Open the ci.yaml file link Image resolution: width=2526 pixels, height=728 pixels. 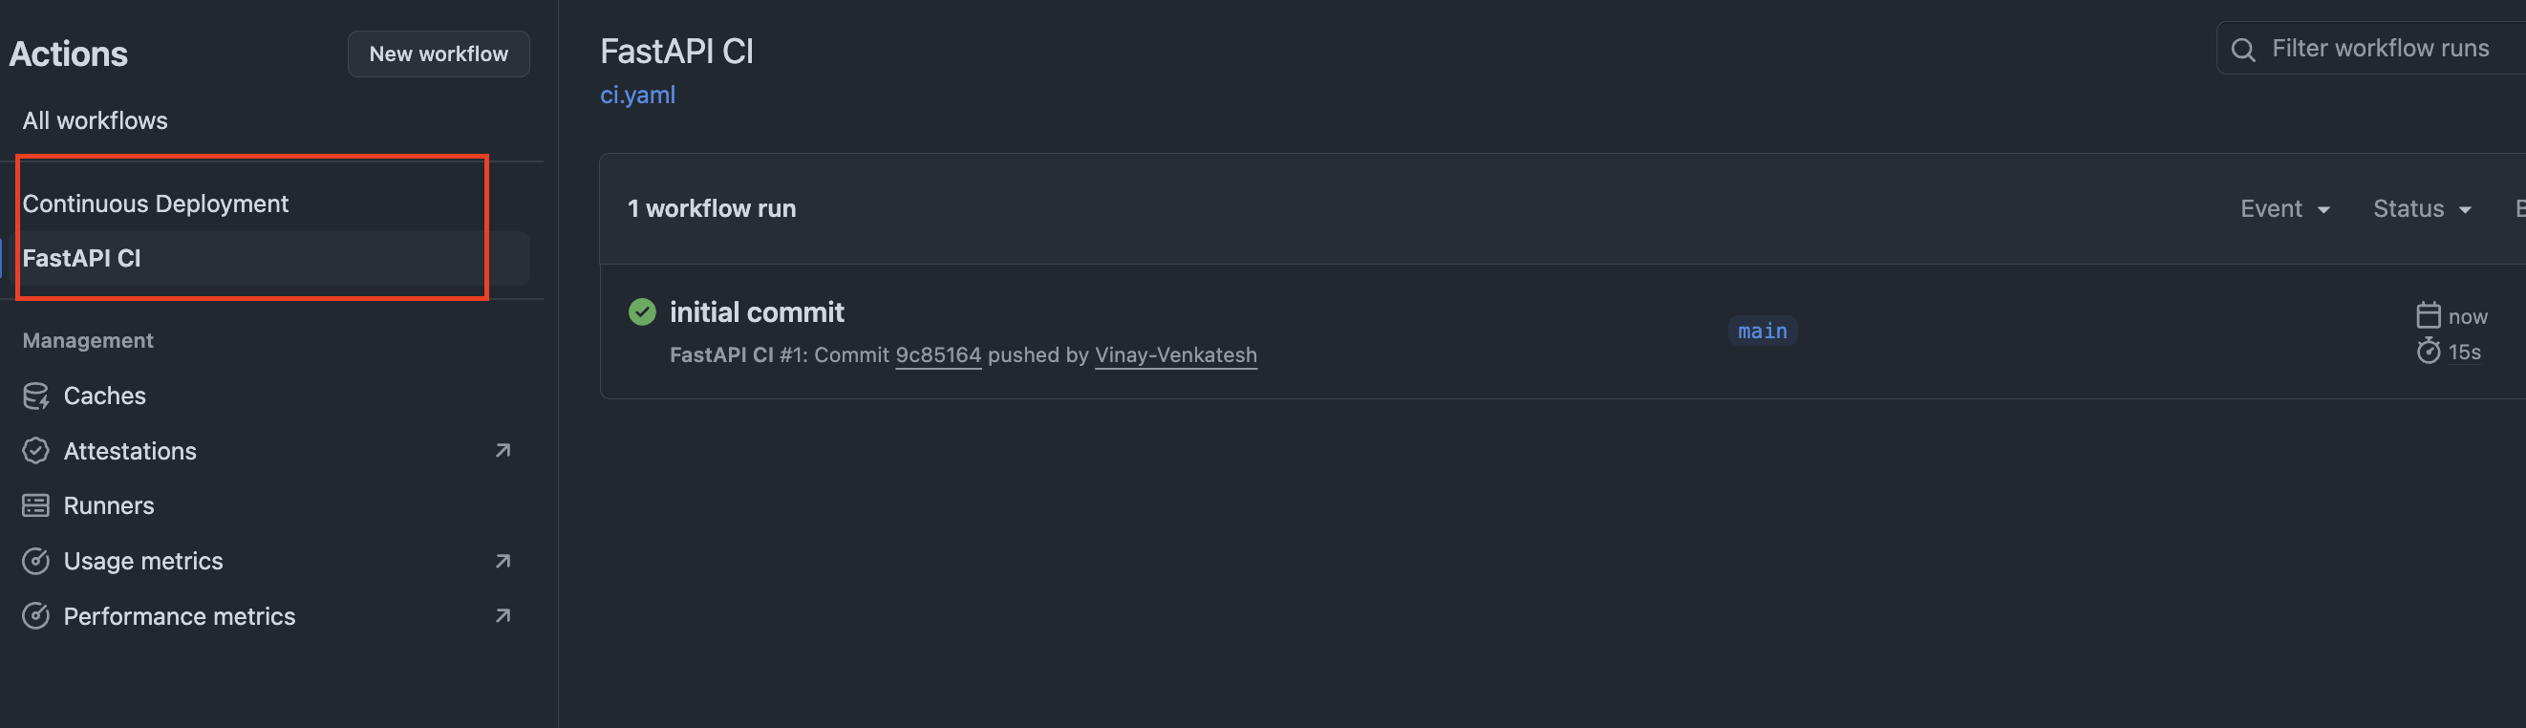coord(637,96)
